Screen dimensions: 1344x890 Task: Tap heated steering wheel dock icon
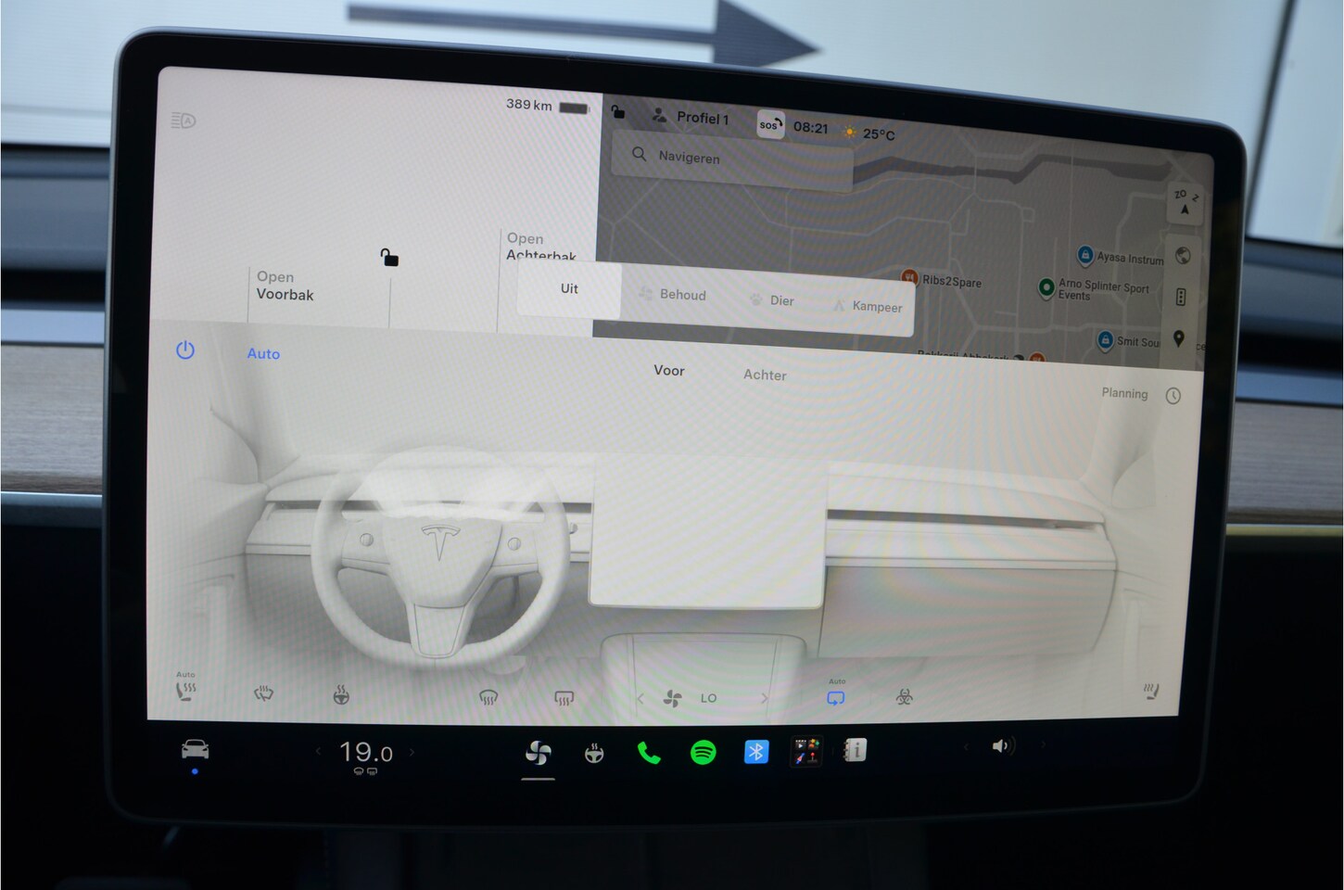594,754
